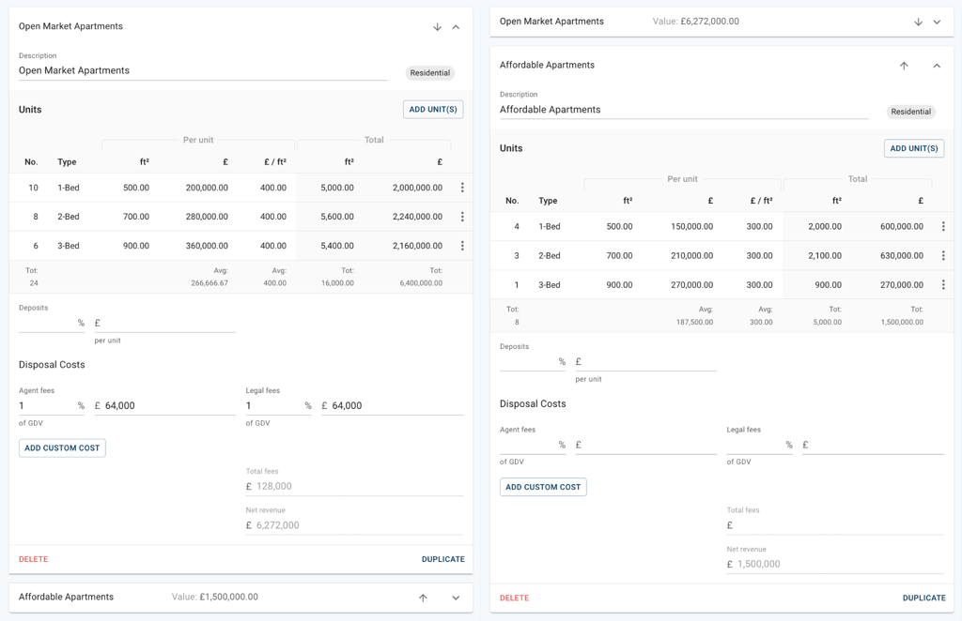Add units to Affordable Apartments
962x621 pixels.
913,148
